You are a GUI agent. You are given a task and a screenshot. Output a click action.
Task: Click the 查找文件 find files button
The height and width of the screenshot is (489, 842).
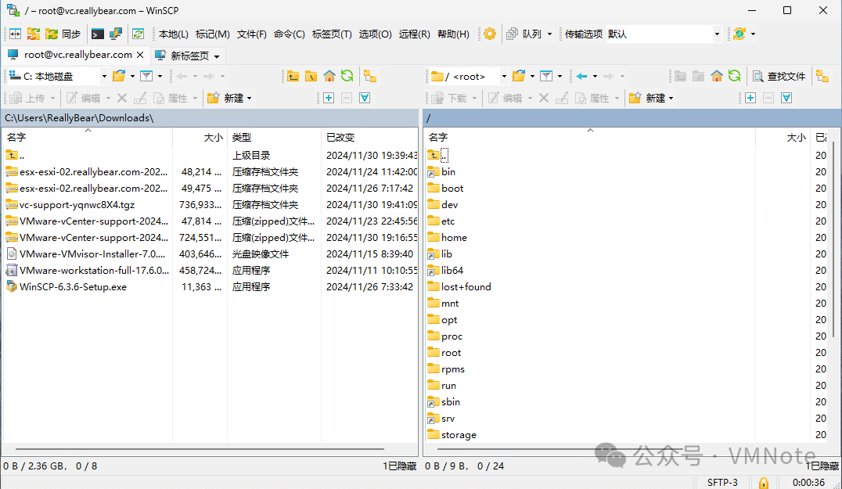(779, 76)
